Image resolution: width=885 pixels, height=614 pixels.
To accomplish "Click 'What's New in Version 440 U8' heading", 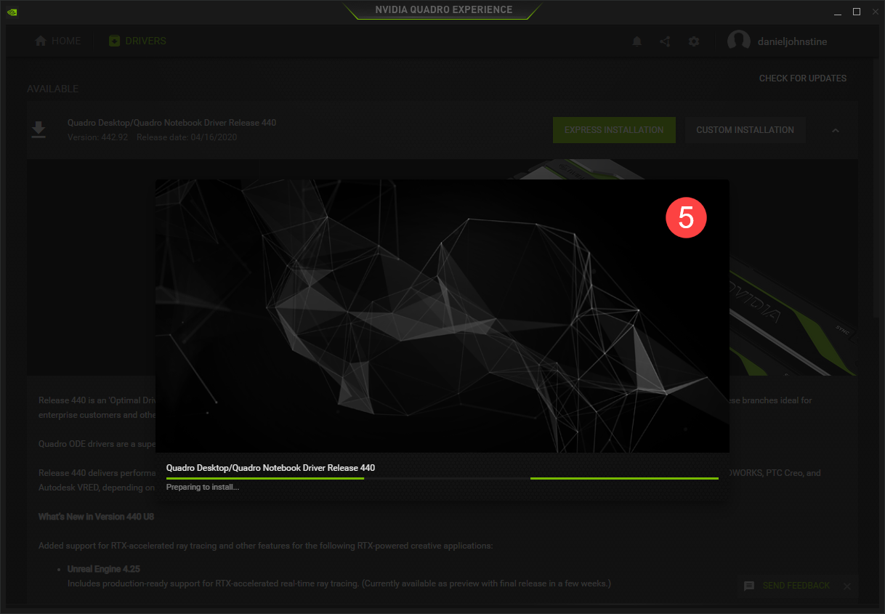I will point(96,517).
